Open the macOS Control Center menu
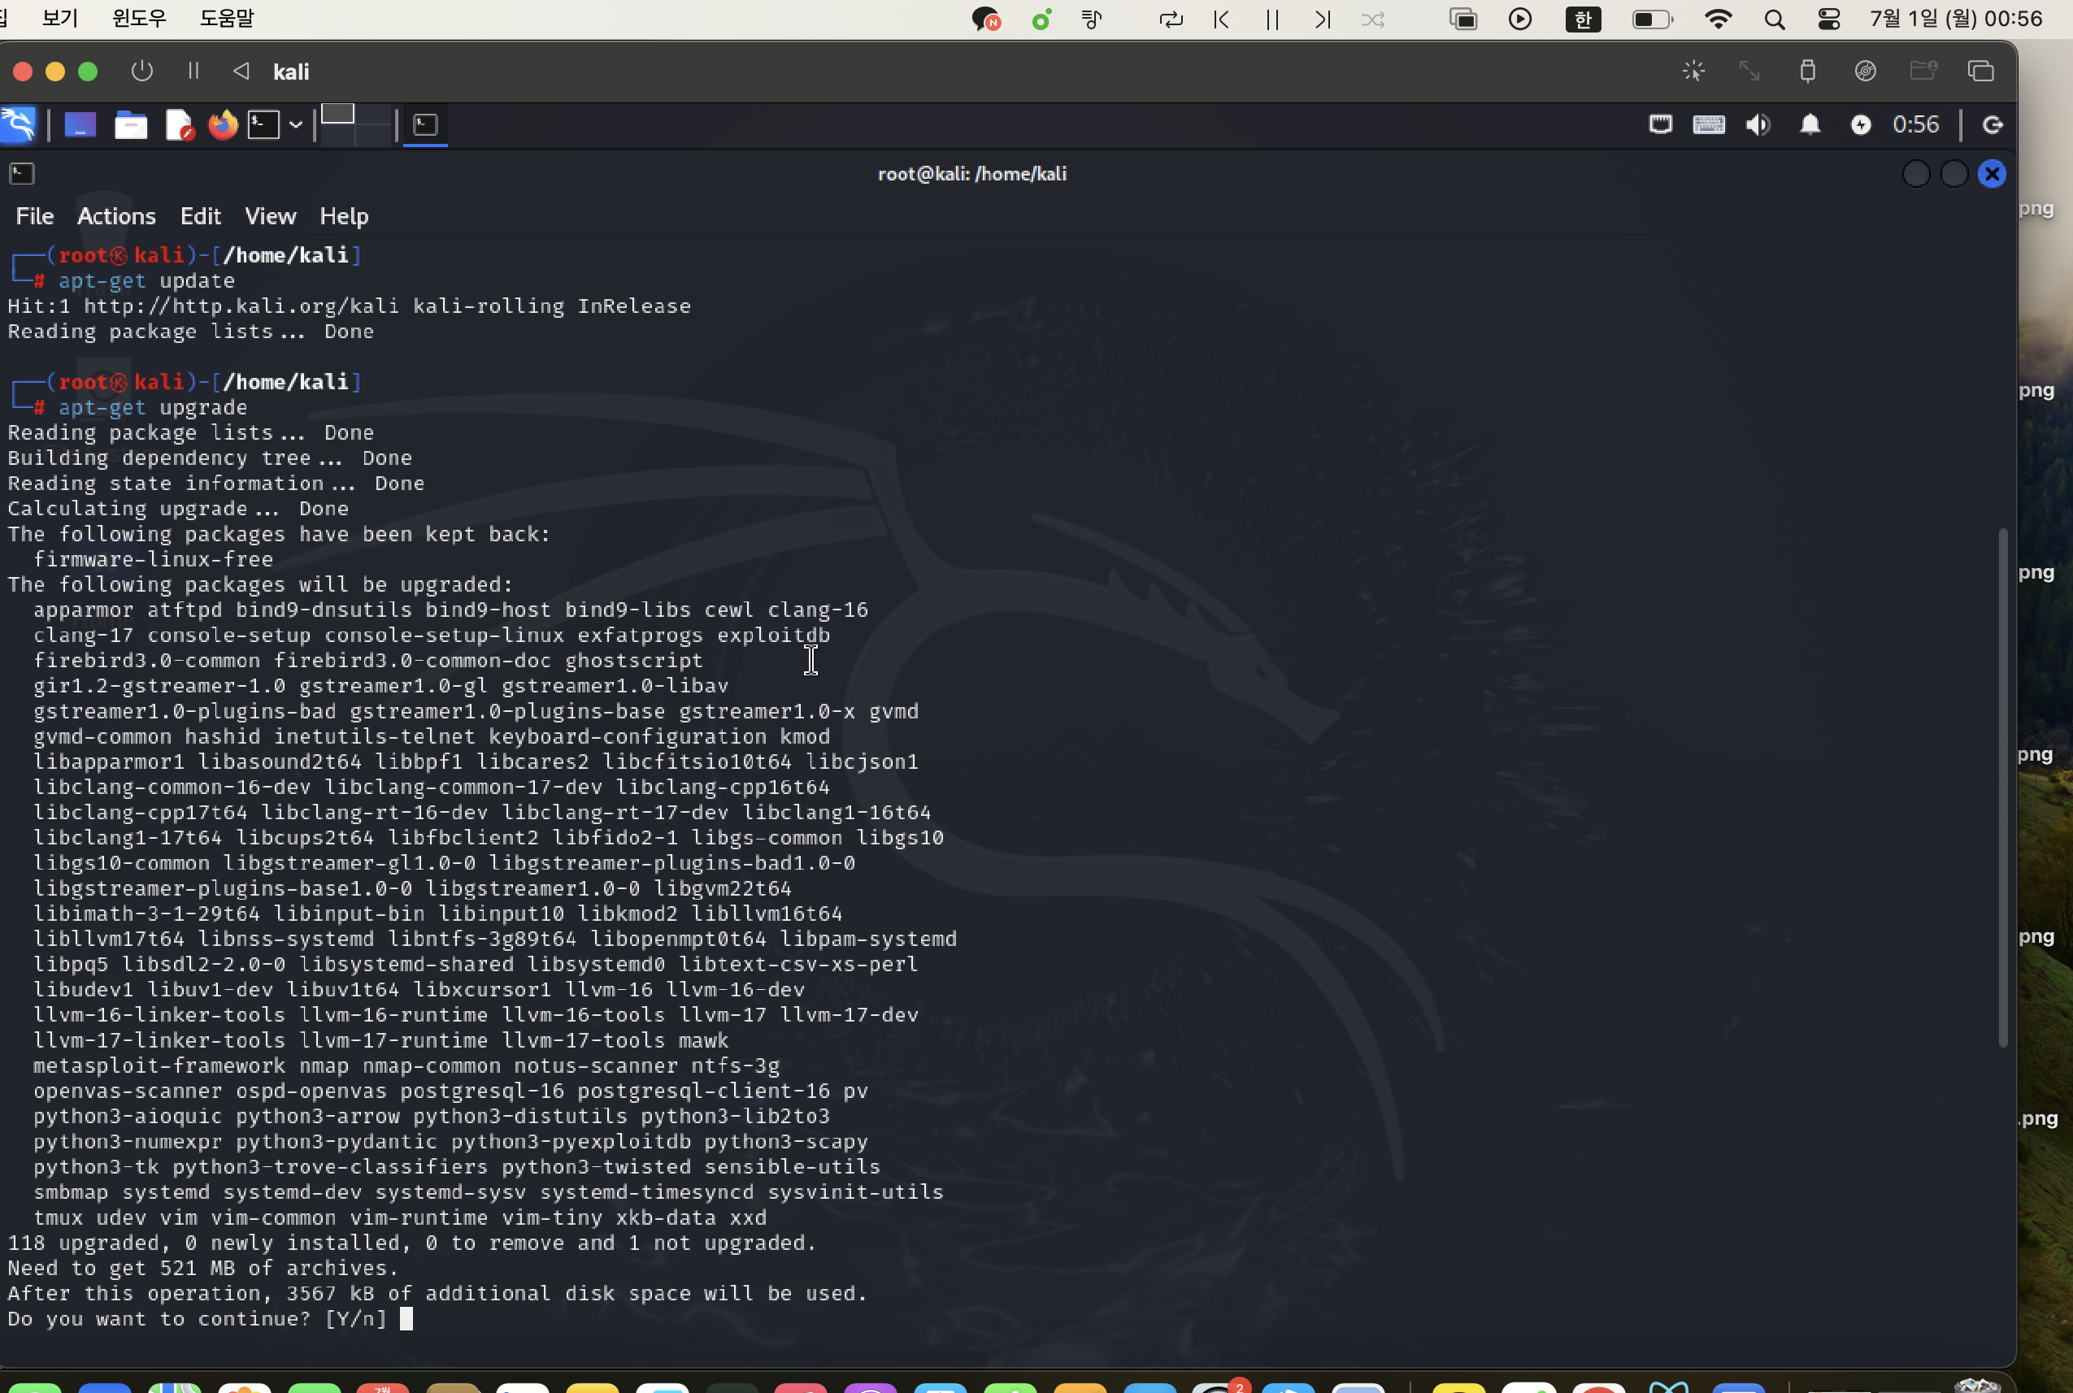The height and width of the screenshot is (1393, 2073). click(1828, 20)
